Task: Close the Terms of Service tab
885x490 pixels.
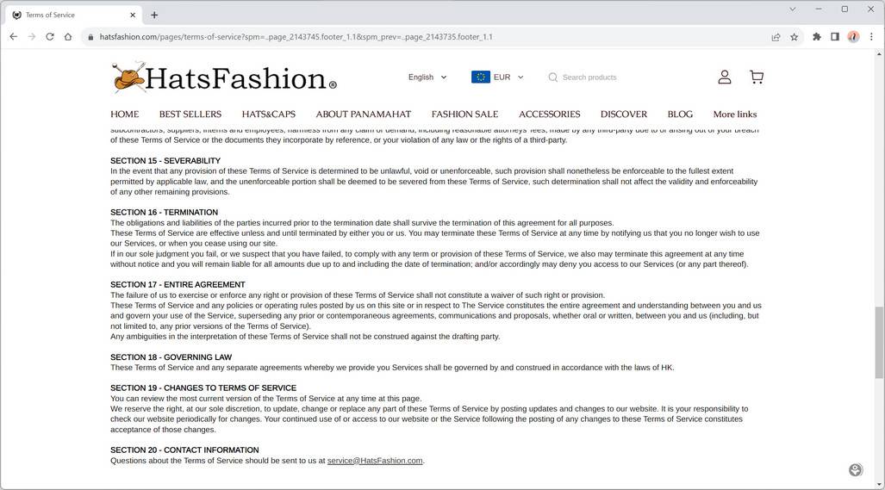Action: (133, 16)
